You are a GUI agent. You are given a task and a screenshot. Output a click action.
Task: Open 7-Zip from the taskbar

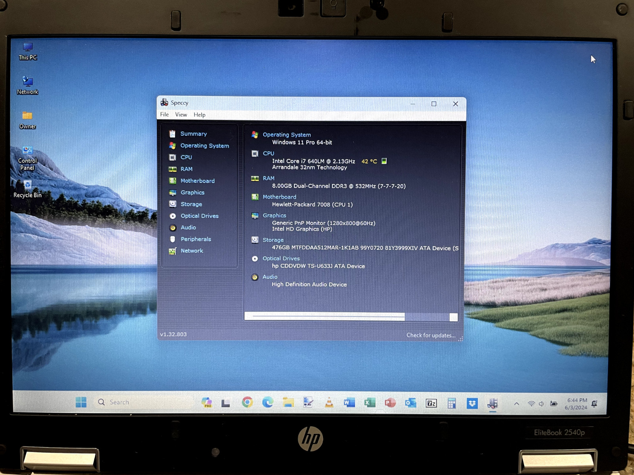[x=431, y=403]
